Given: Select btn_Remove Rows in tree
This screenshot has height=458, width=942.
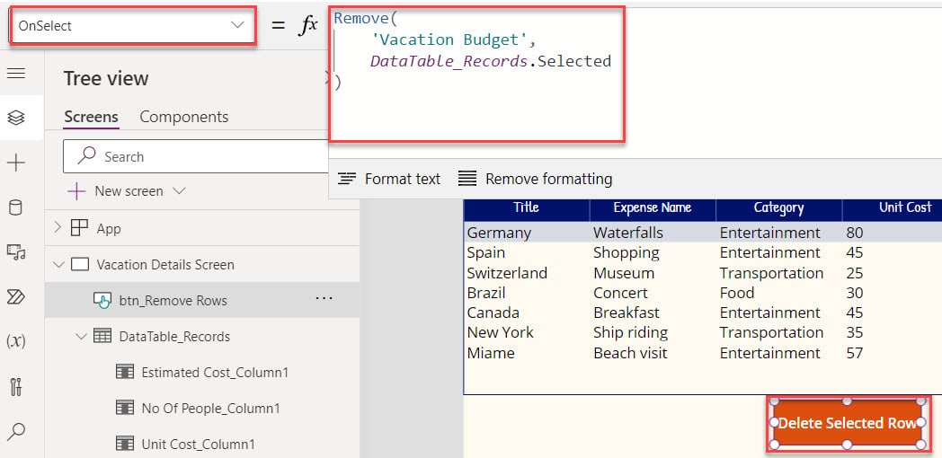Looking at the screenshot, I should pos(202,300).
